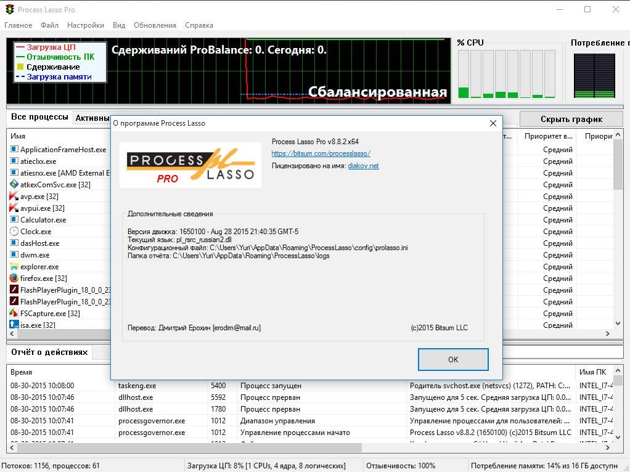
Task: Click the dwm.exe process icon
Action: [x=14, y=254]
